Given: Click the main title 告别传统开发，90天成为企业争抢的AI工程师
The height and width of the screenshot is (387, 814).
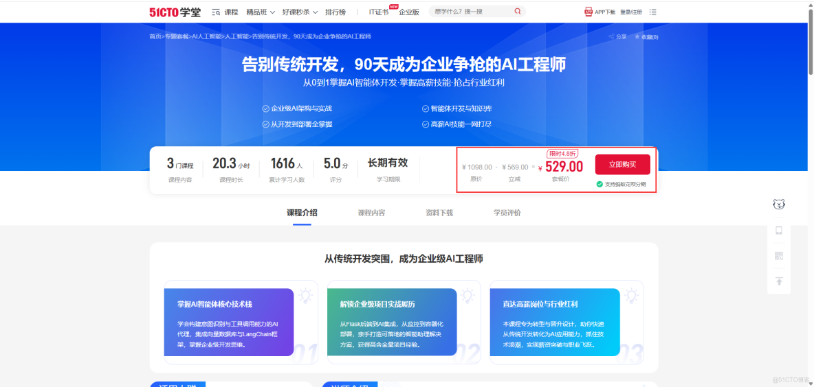Looking at the screenshot, I should 404,64.
